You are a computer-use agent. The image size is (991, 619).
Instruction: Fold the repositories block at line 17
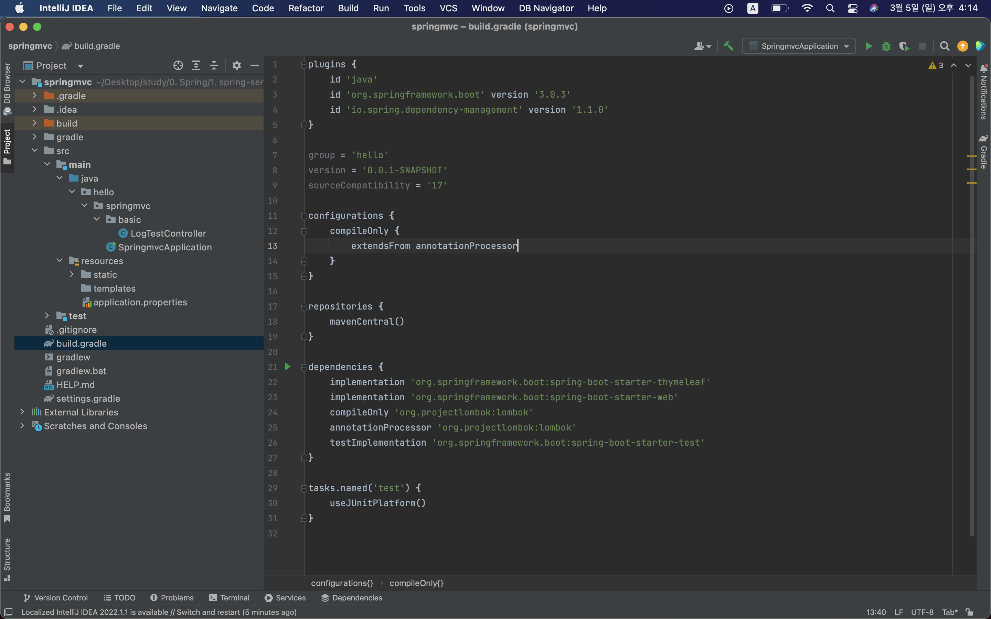click(304, 307)
